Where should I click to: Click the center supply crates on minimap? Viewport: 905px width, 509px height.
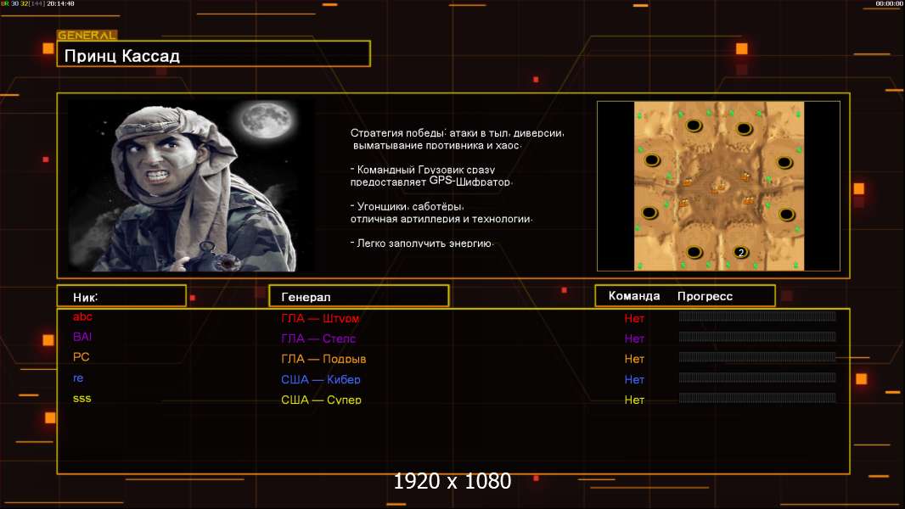coord(719,185)
